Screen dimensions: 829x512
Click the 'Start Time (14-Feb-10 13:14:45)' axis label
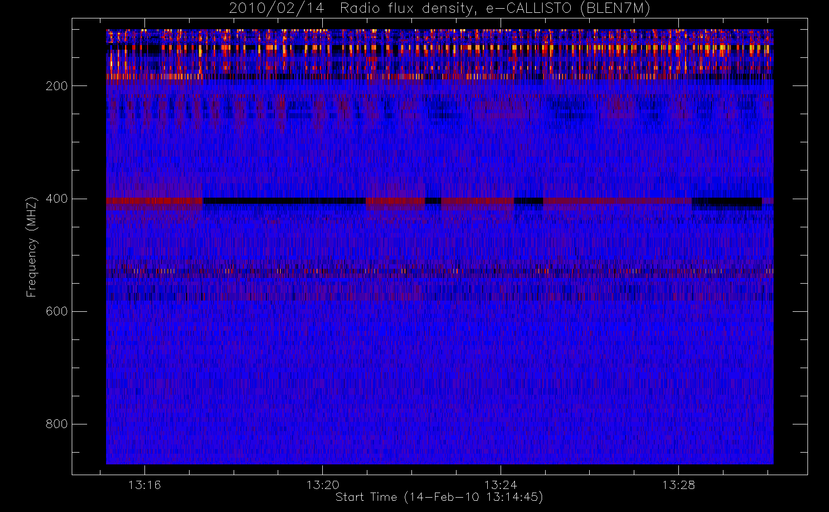coord(439,497)
